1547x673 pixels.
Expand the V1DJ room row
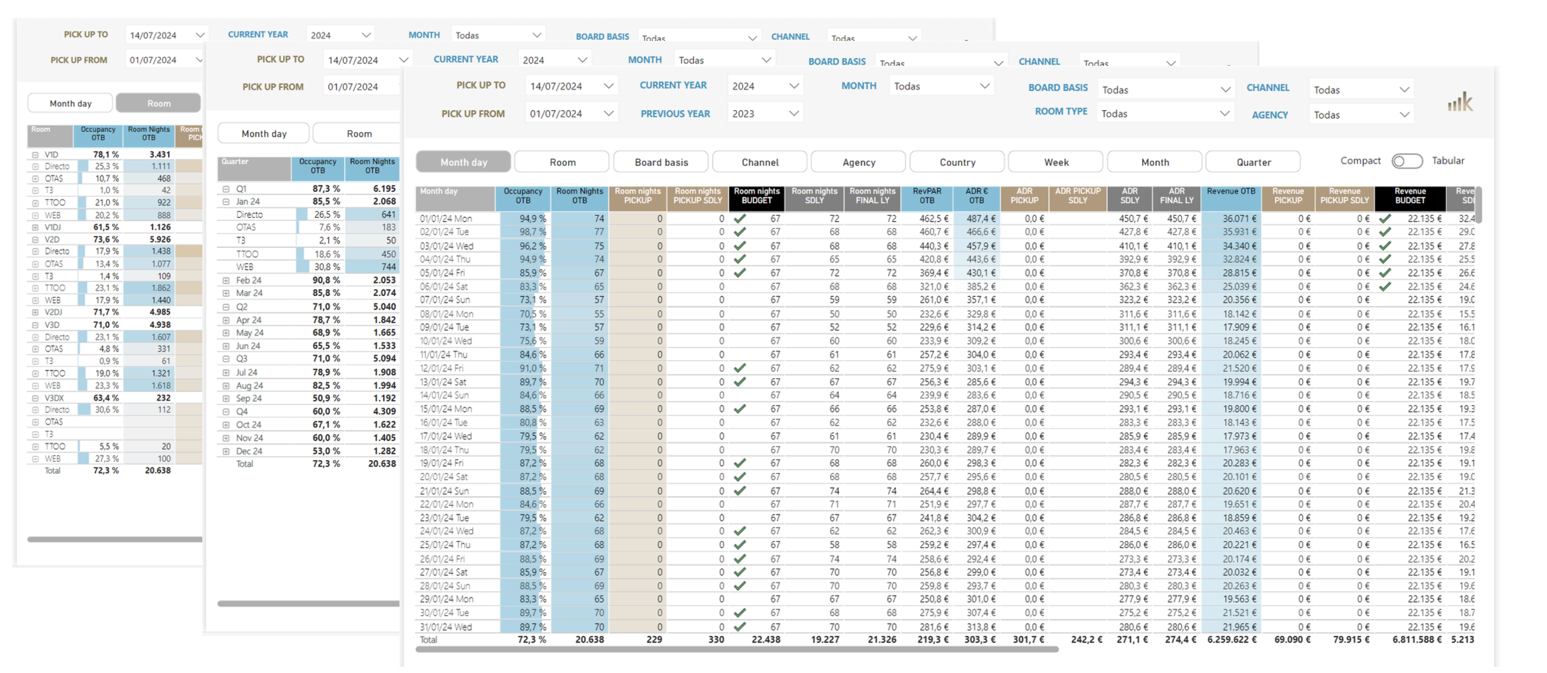click(35, 227)
